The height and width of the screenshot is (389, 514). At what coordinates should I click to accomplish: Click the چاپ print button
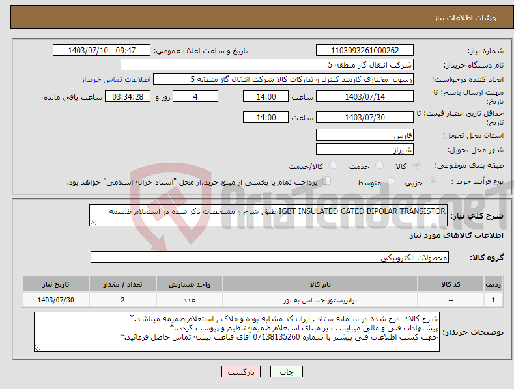point(287,371)
